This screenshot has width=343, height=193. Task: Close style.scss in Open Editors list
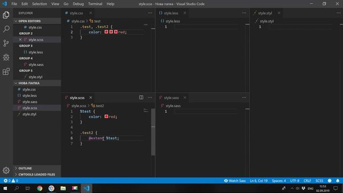pyautogui.click(x=20, y=40)
